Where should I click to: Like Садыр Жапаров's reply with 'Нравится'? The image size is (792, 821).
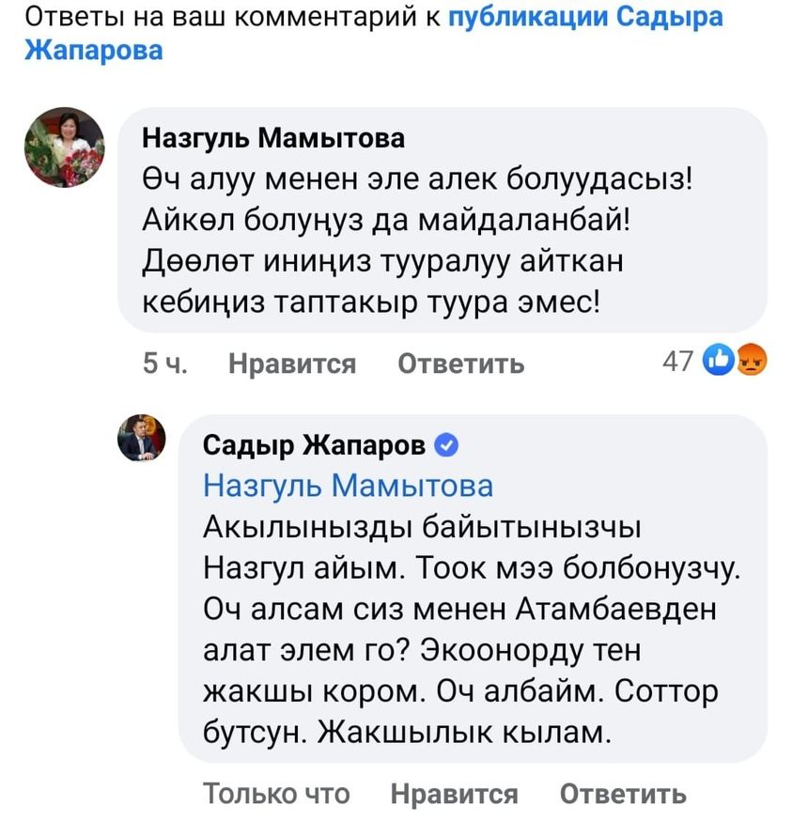point(454,794)
